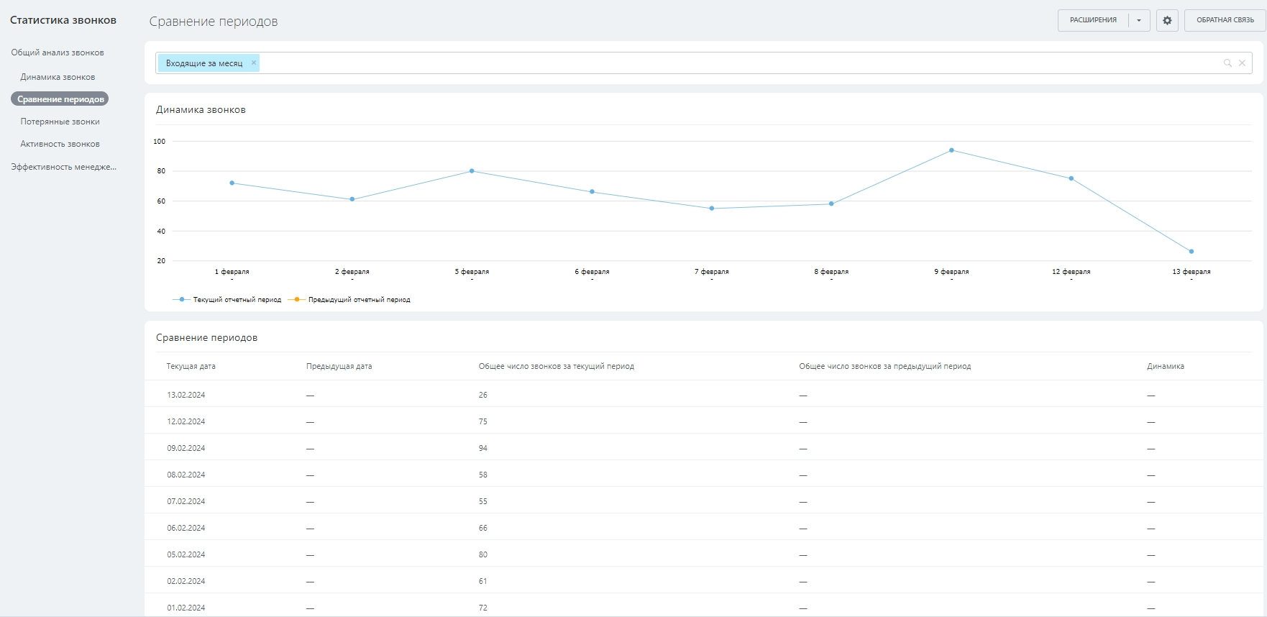
Task: Sort by Текущая дата column header
Action: [x=191, y=366]
